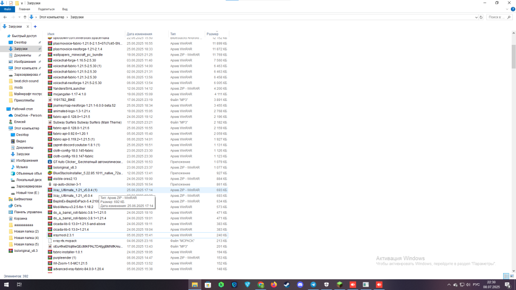Open Microsoft Store from the taskbar

pyautogui.click(x=208, y=285)
